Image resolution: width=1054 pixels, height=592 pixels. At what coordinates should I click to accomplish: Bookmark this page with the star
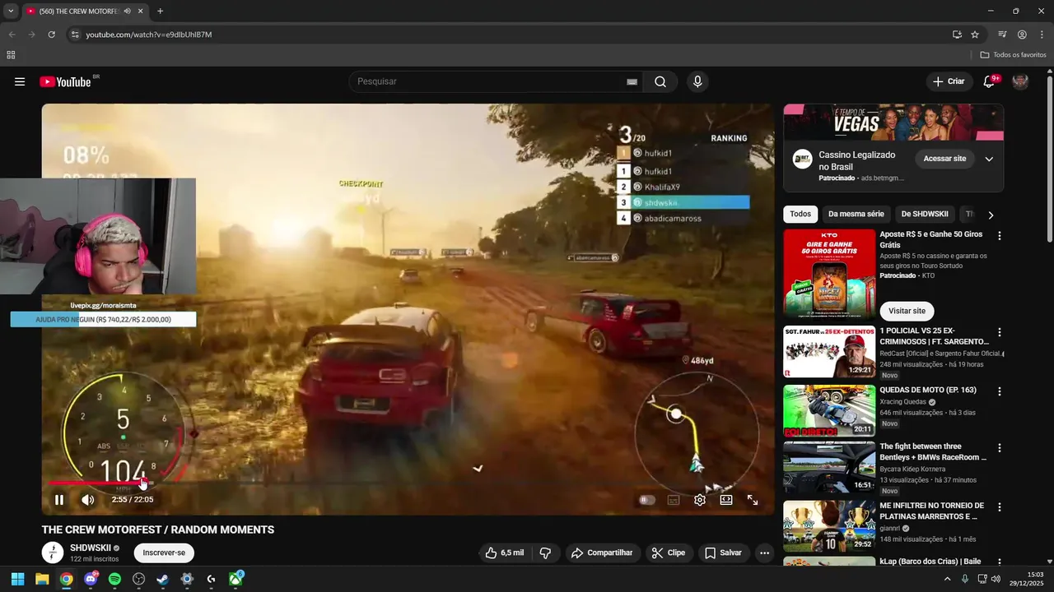click(975, 35)
